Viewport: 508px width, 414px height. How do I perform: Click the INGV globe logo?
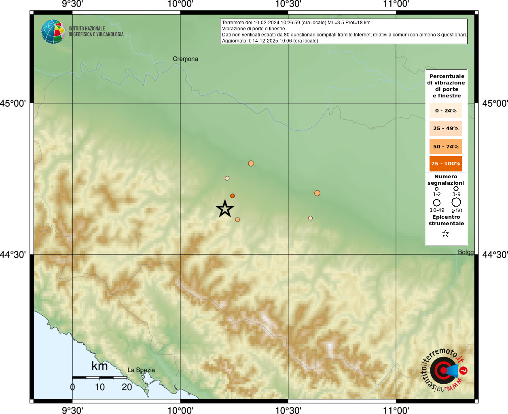53,32
